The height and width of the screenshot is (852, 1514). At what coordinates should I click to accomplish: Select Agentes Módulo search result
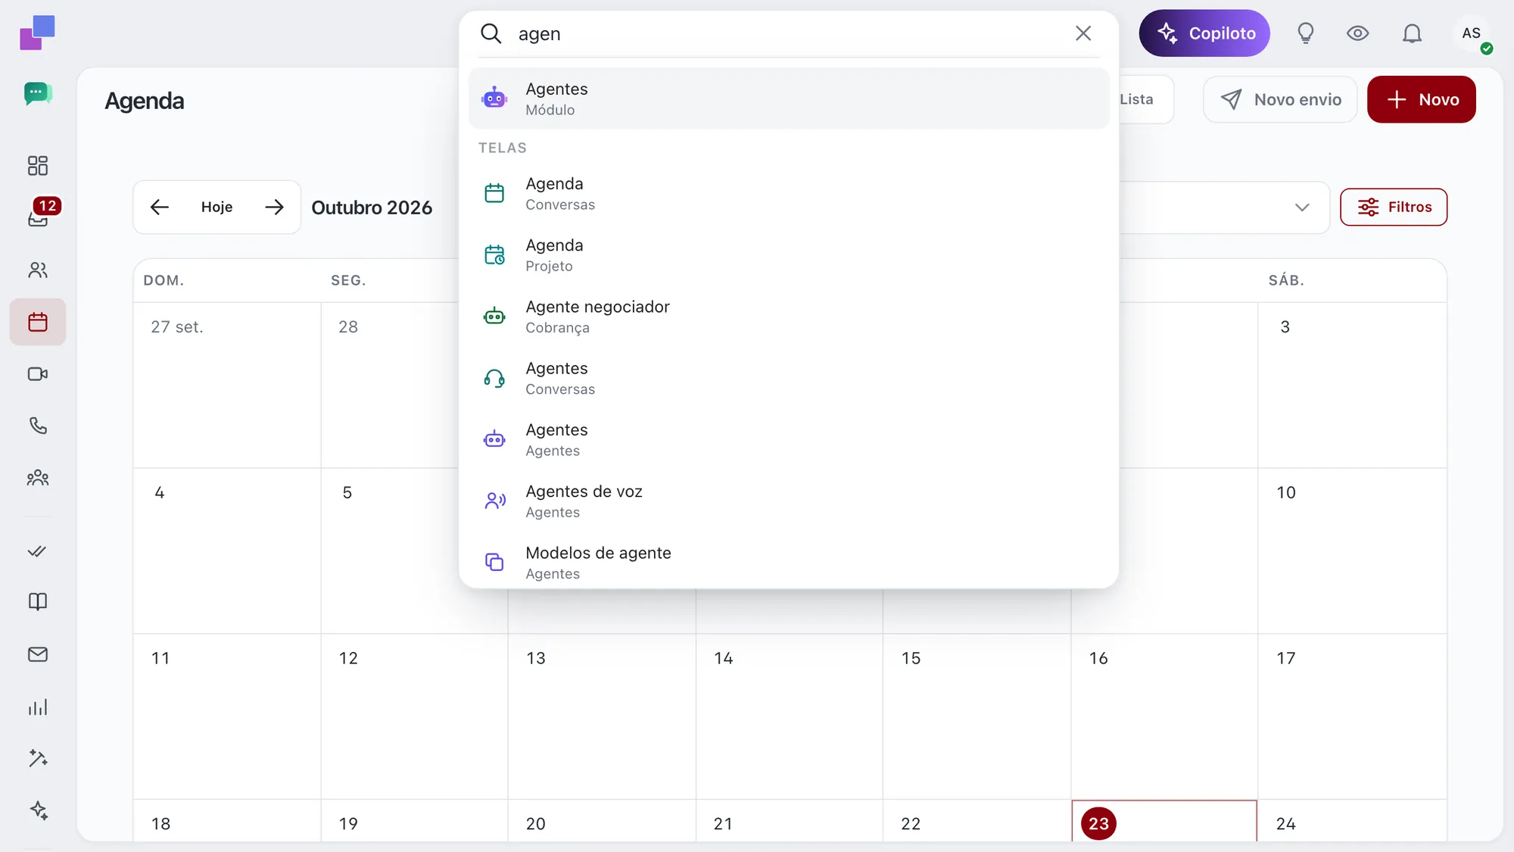click(789, 98)
